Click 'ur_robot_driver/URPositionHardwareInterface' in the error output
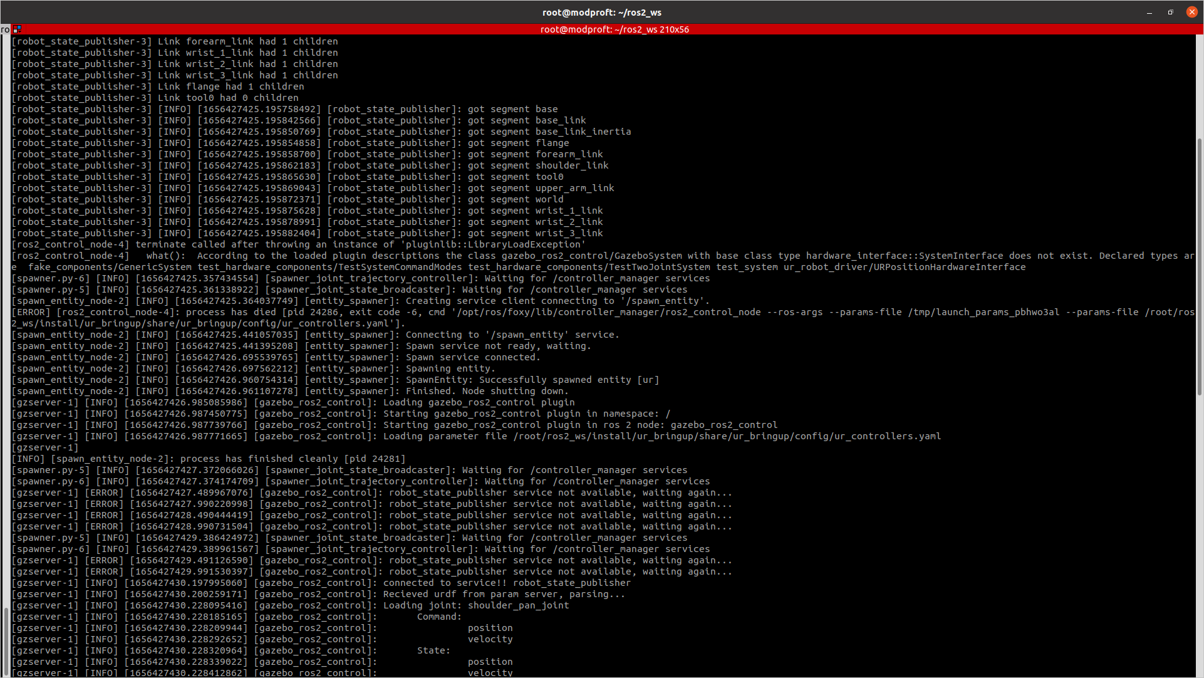The height and width of the screenshot is (678, 1204). 905,267
